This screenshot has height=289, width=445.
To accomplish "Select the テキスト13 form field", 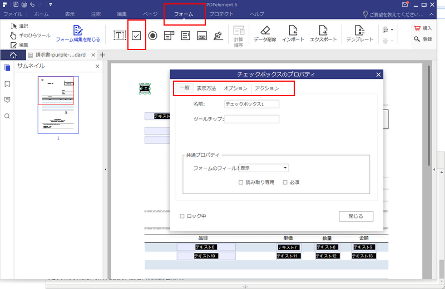I will [364, 256].
